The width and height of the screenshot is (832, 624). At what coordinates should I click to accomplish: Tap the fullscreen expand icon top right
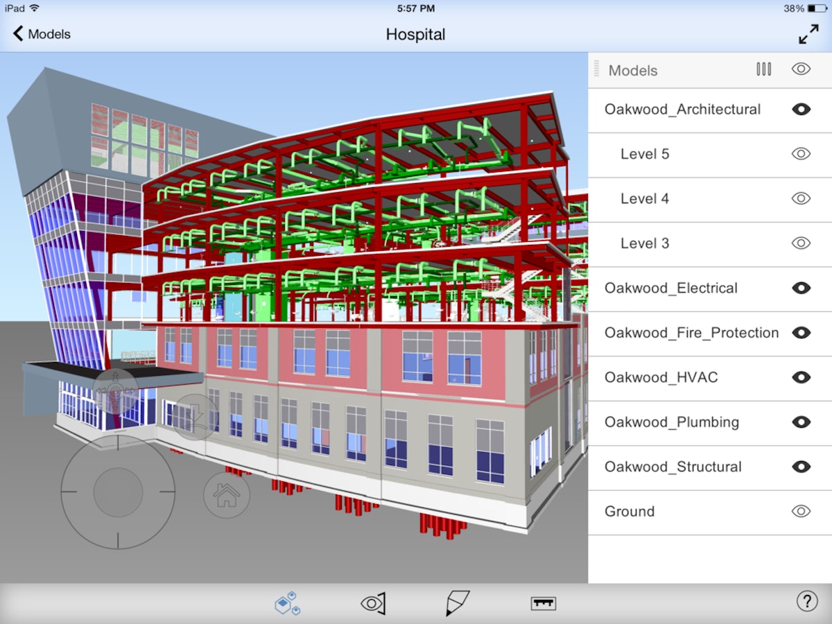808,33
